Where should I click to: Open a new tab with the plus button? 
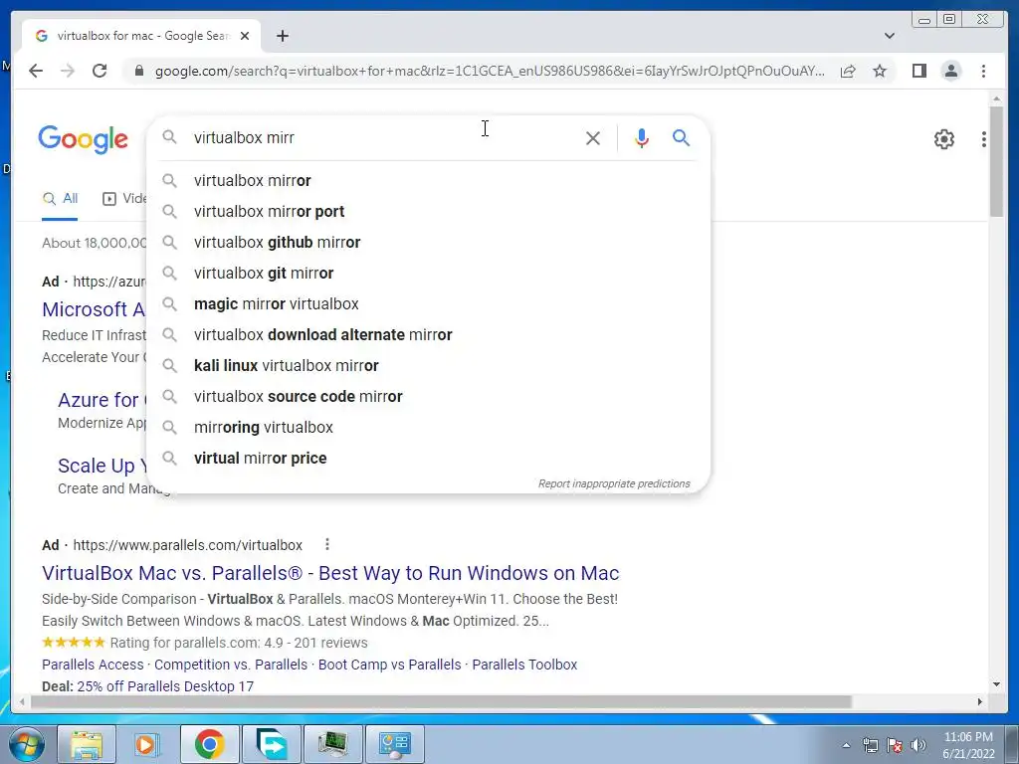(x=282, y=36)
